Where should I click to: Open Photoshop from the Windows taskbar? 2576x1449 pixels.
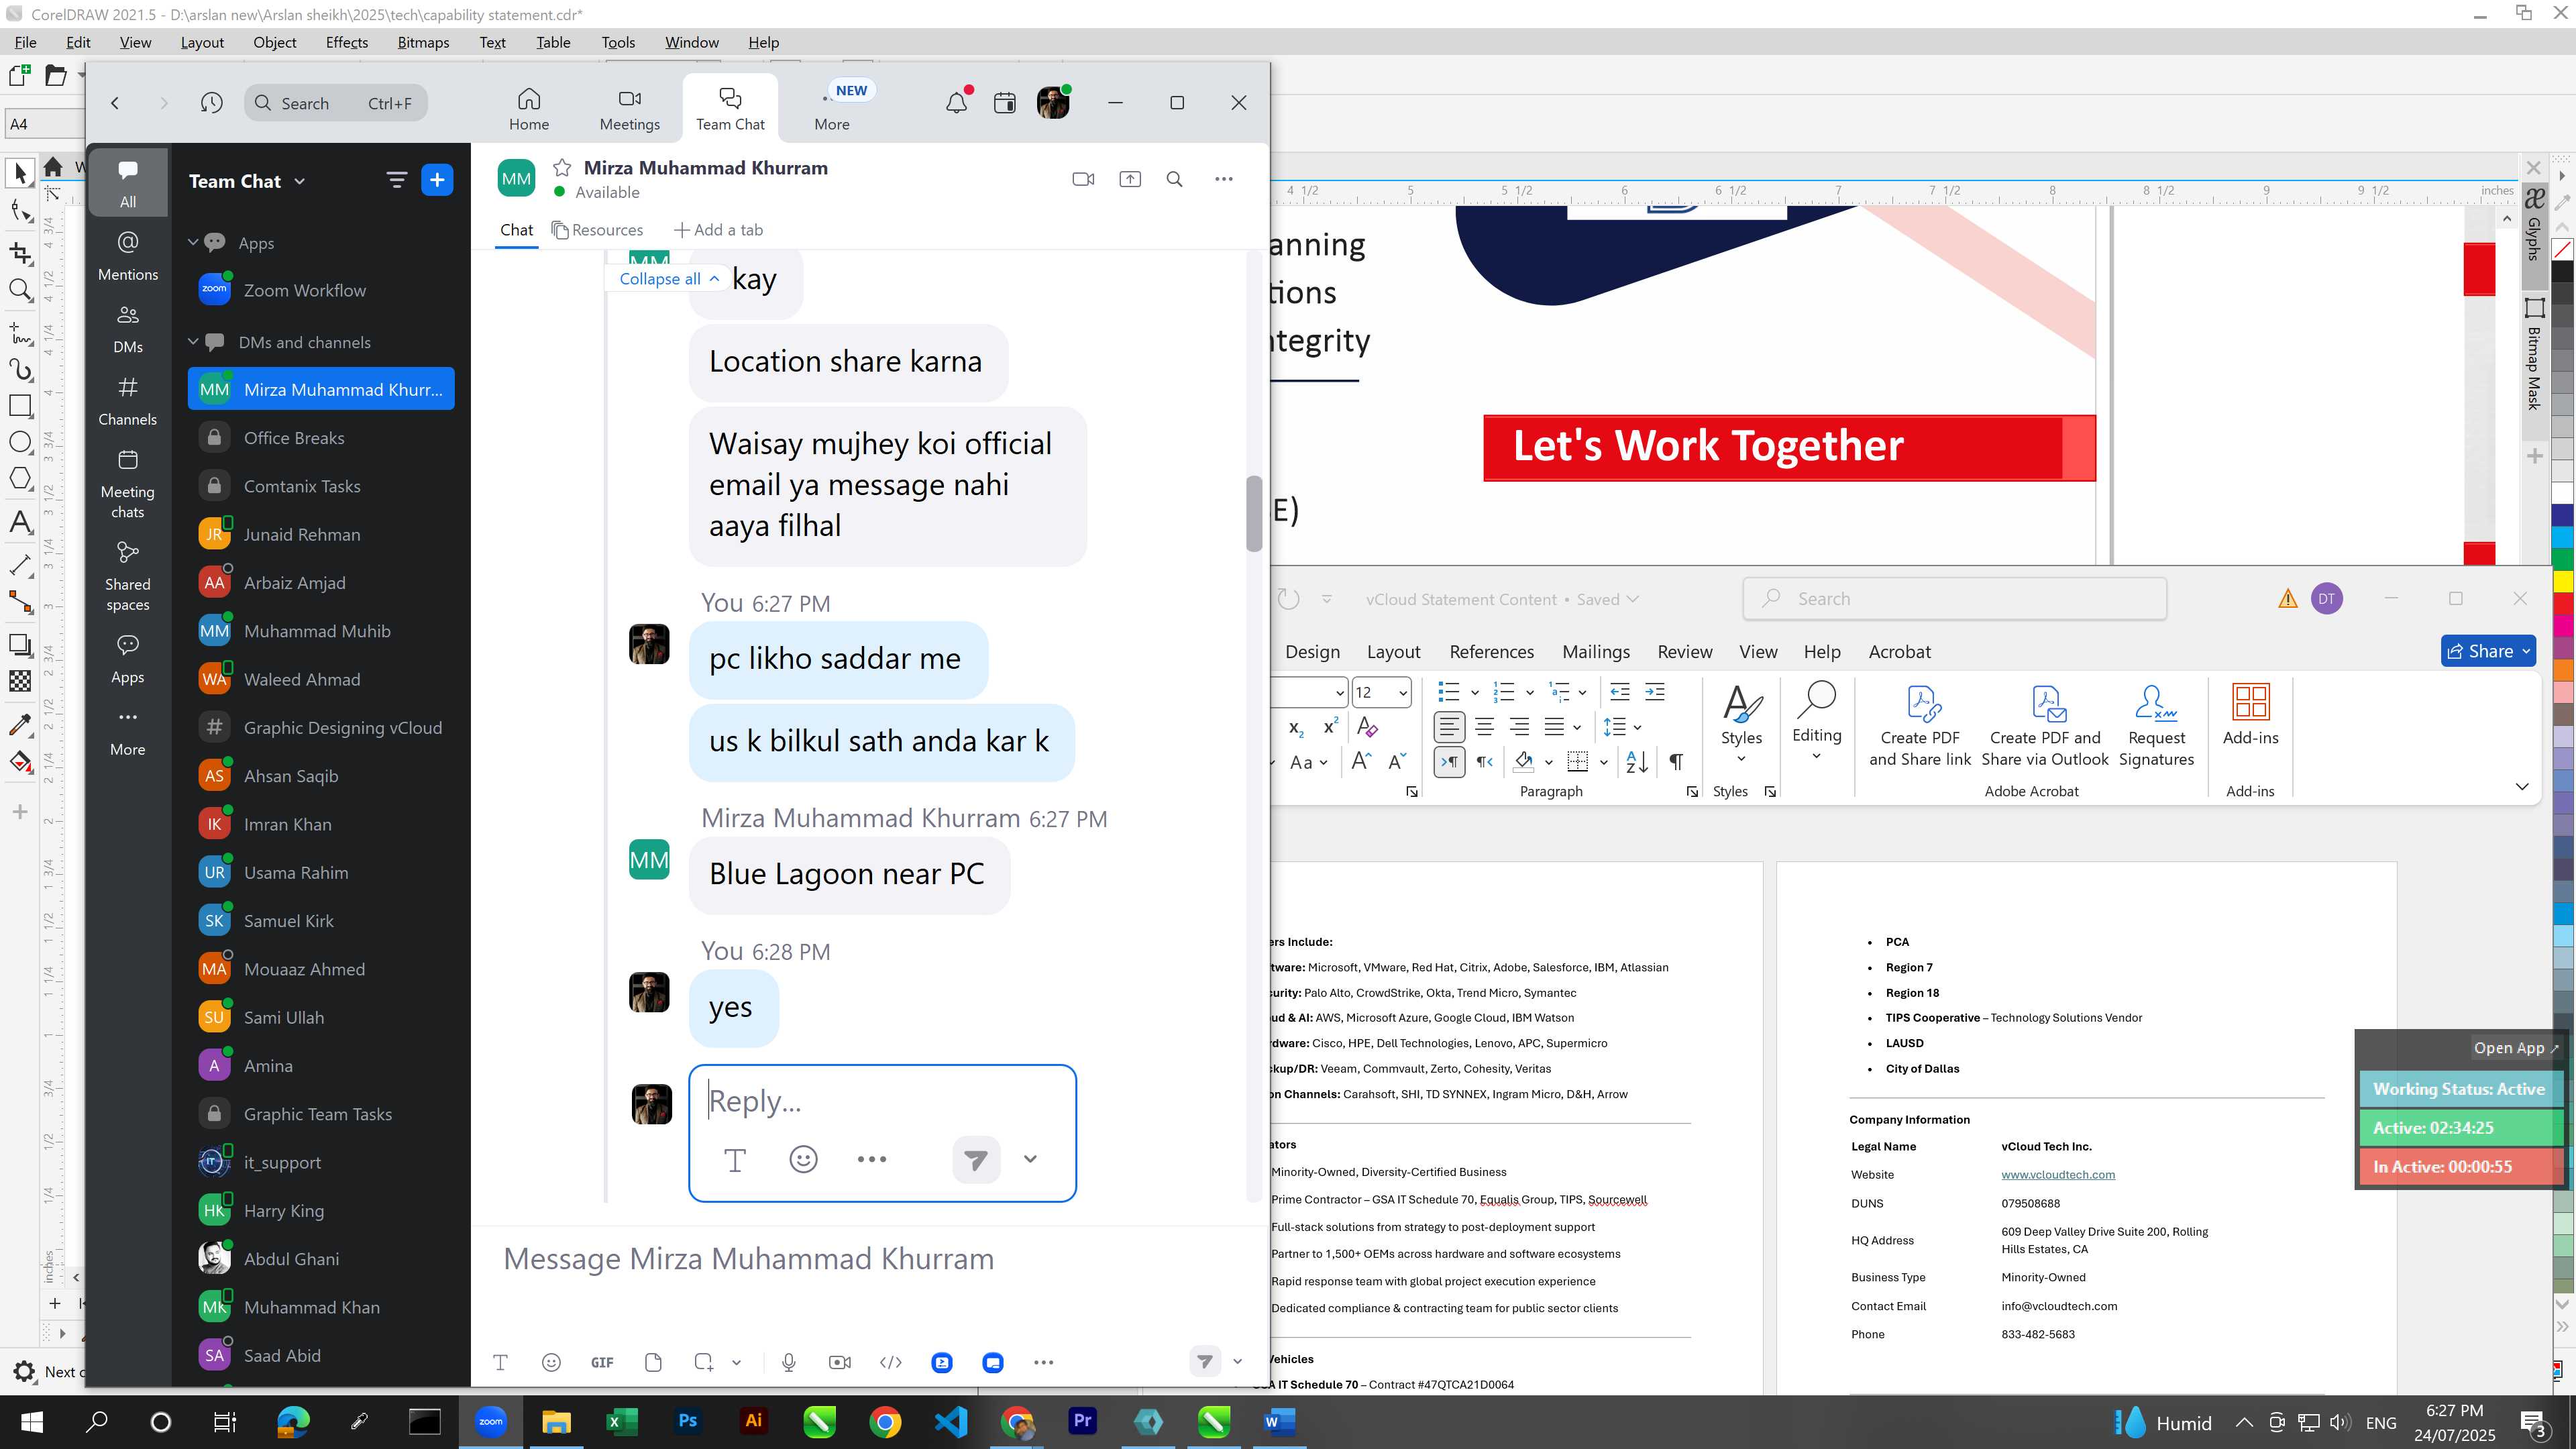[x=688, y=1421]
